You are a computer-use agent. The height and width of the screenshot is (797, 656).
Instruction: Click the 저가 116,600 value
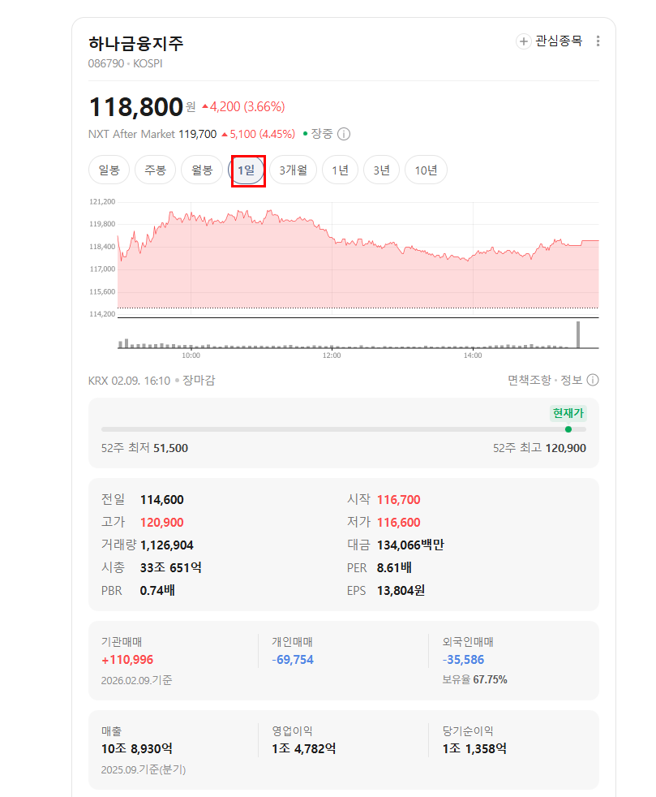(x=399, y=523)
